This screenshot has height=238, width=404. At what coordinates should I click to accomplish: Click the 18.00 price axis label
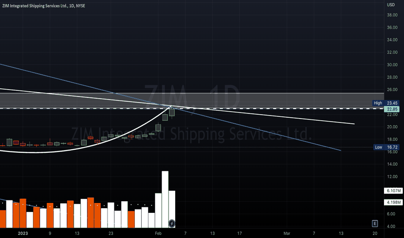[x=392, y=139]
